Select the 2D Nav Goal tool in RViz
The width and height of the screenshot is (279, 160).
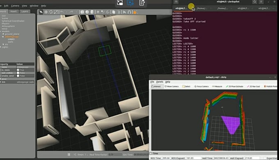pyautogui.click(x=254, y=86)
